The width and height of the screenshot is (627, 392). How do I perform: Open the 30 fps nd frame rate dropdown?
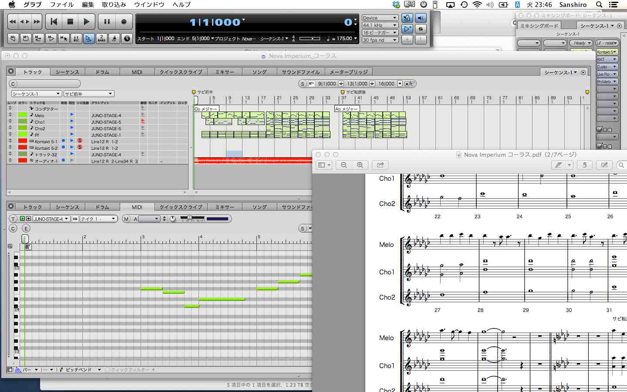click(x=380, y=40)
